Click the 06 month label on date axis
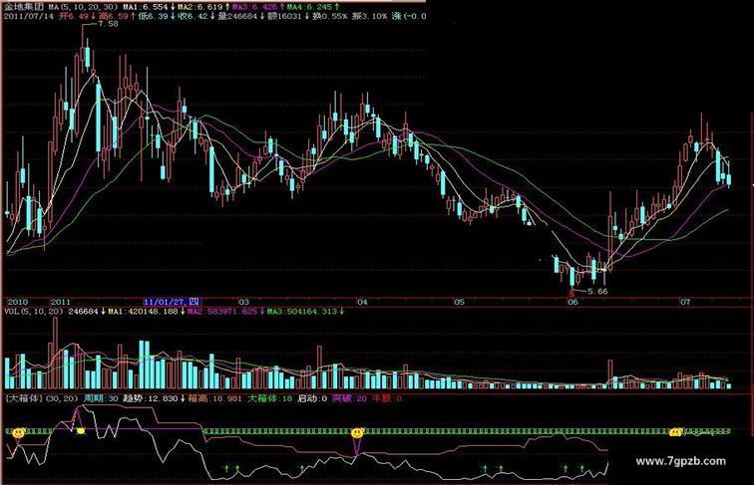Image resolution: width=754 pixels, height=485 pixels. click(x=572, y=302)
